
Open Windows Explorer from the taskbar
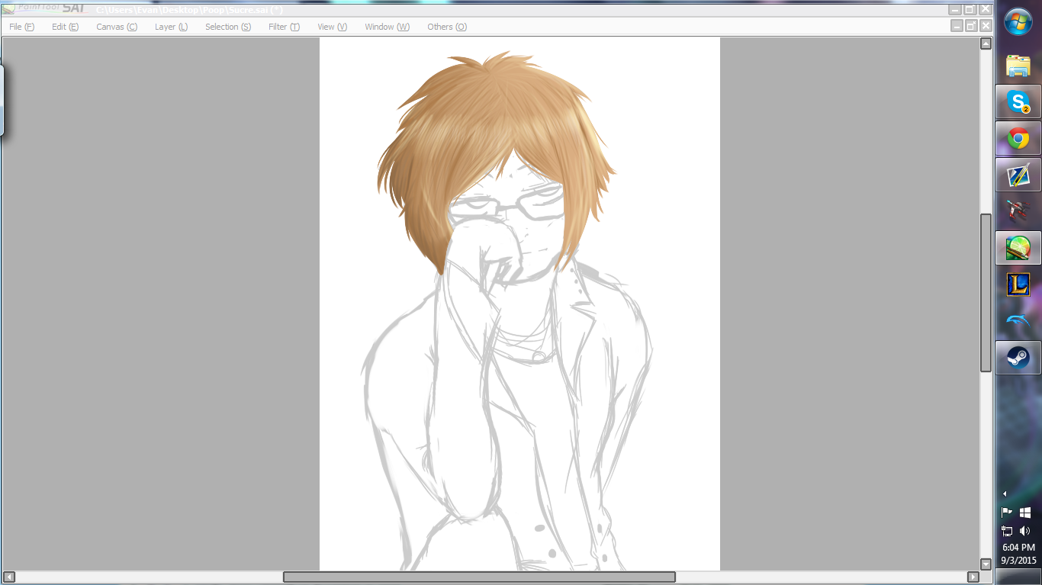point(1018,66)
